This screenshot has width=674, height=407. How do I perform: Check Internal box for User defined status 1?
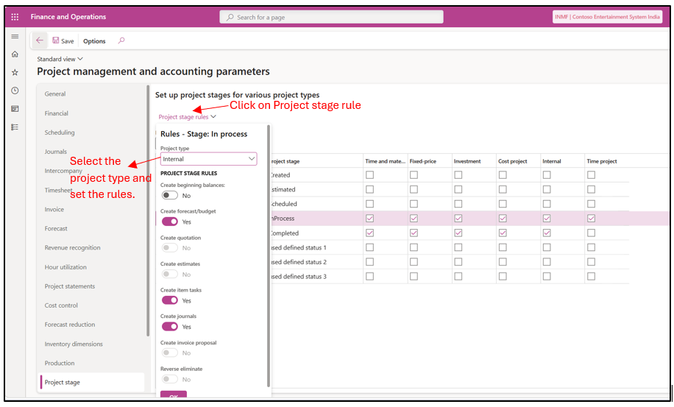pyautogui.click(x=547, y=247)
